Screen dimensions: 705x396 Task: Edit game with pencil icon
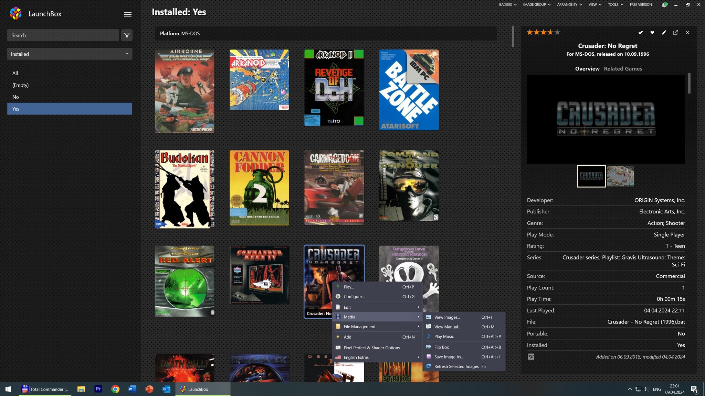664,32
